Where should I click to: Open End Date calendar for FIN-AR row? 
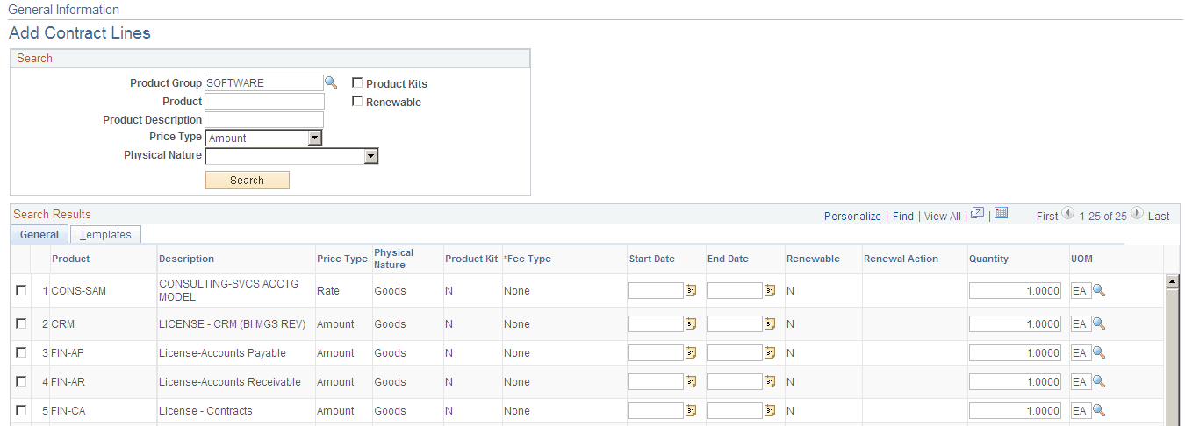coord(770,381)
